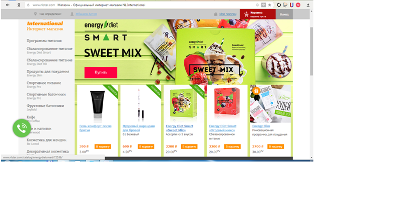Click the location pin icon
This screenshot has width=410, height=215.
[36, 14]
